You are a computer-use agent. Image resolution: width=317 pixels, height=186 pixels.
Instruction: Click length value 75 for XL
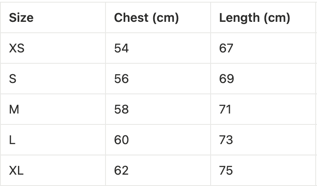tap(226, 170)
